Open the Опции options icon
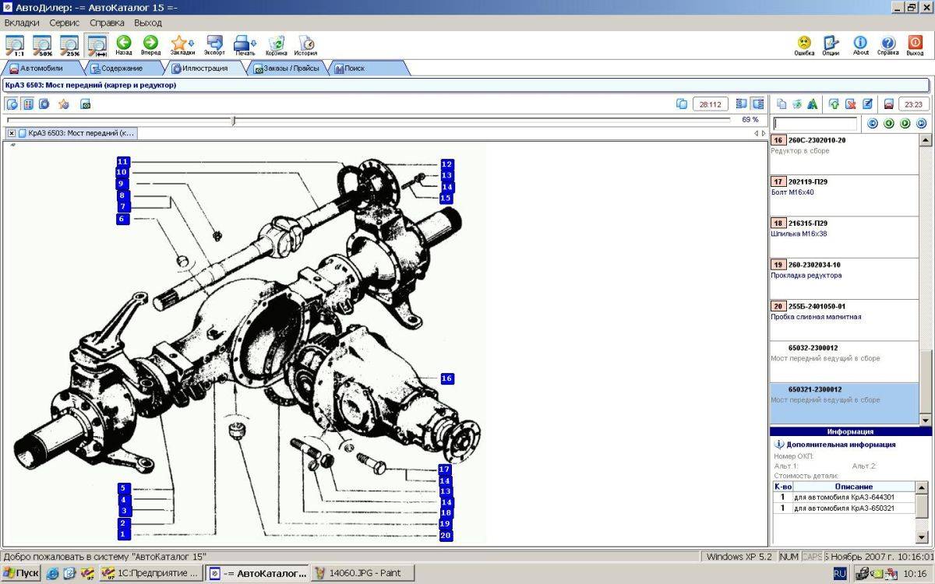This screenshot has width=935, height=584. (831, 45)
